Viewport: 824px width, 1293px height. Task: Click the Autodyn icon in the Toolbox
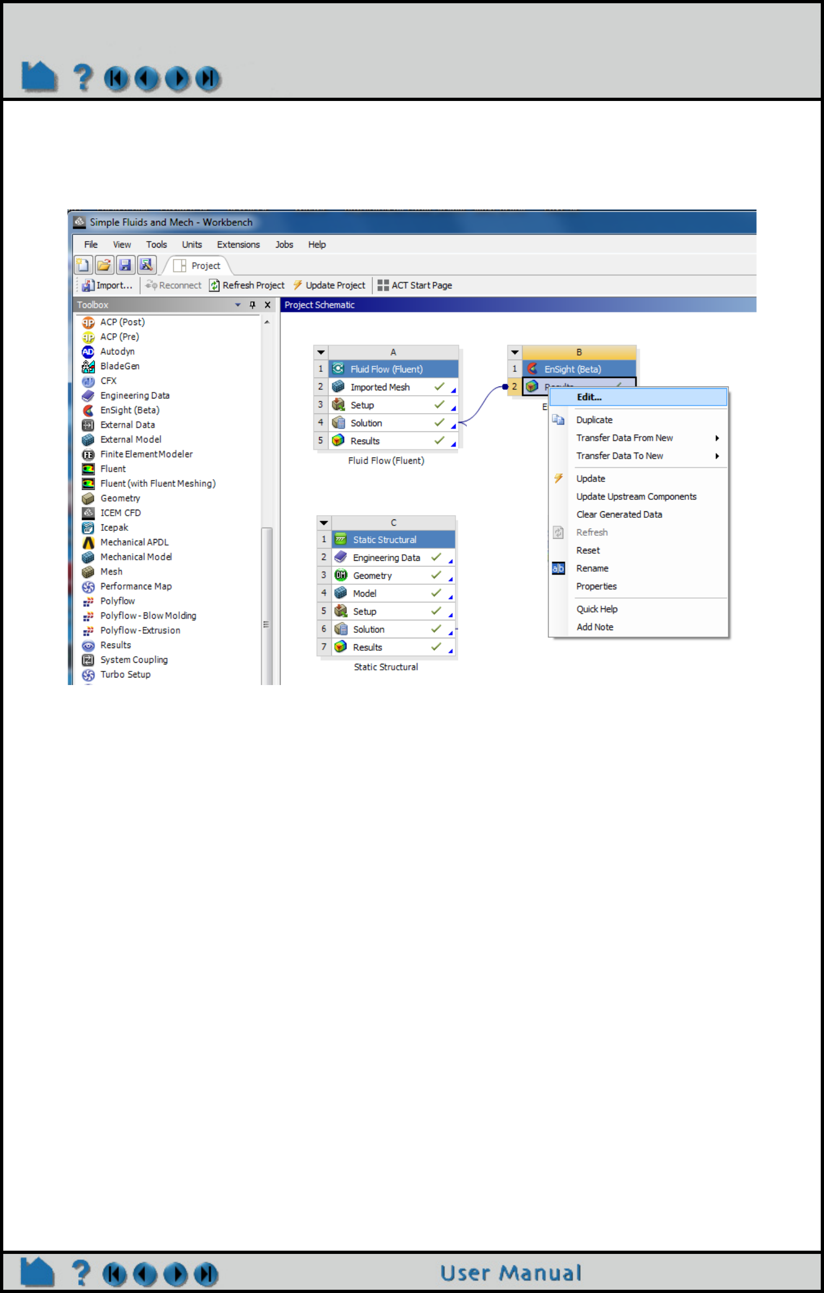88,352
